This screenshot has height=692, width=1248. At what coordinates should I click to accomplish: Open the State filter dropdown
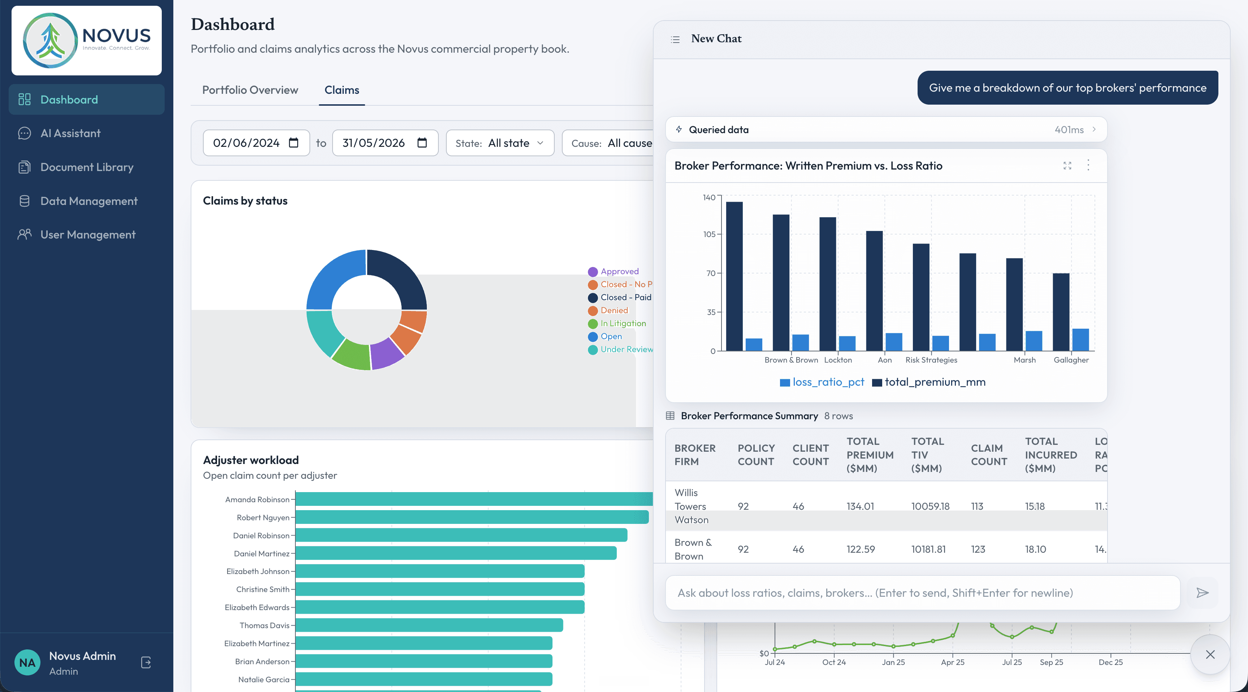click(499, 143)
